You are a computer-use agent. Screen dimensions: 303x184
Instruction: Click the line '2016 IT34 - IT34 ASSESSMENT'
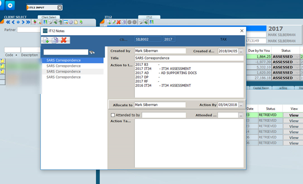point(163,86)
